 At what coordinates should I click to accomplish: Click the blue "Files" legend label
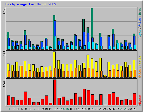[140, 22]
